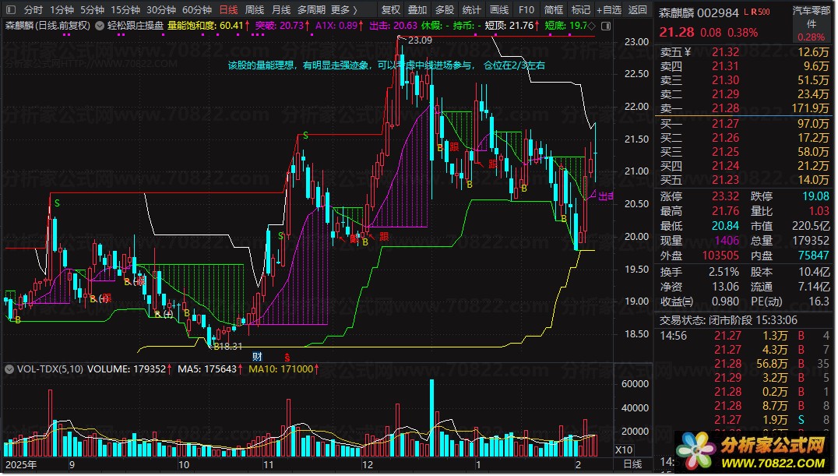Viewport: 838px width, 476px height.
Task: Select the 买一 bid row price 21.27
Action: coord(726,124)
